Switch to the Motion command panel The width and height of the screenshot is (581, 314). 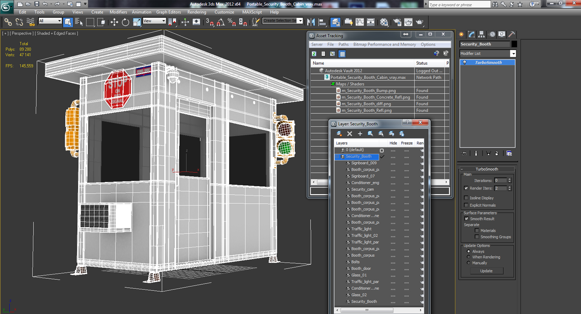[492, 35]
